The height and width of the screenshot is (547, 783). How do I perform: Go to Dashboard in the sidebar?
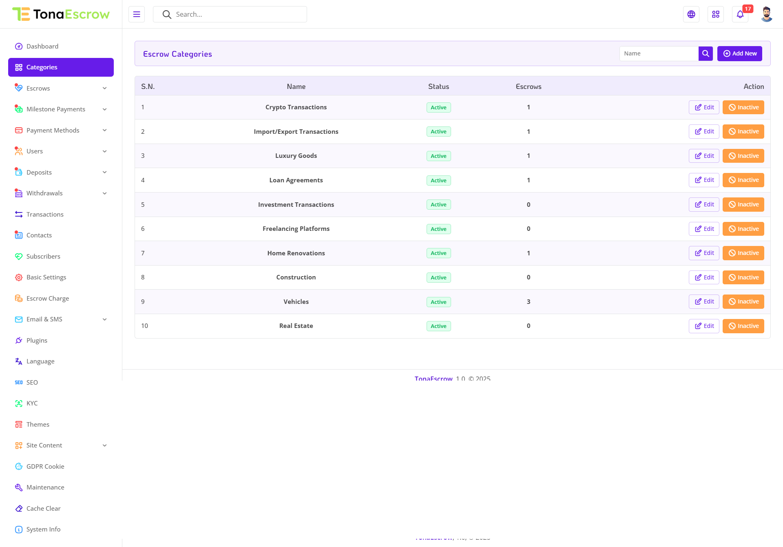point(42,46)
